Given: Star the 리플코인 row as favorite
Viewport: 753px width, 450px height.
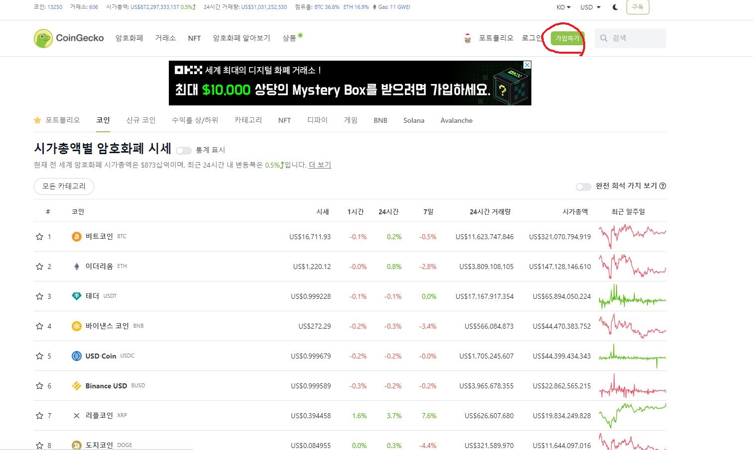Looking at the screenshot, I should (39, 416).
